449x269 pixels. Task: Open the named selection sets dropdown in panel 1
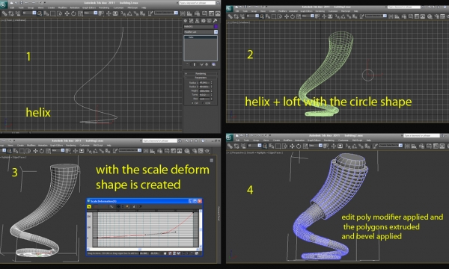click(166, 13)
